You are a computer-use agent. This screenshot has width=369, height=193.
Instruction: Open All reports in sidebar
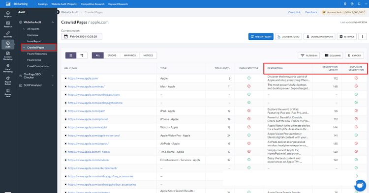33,29
